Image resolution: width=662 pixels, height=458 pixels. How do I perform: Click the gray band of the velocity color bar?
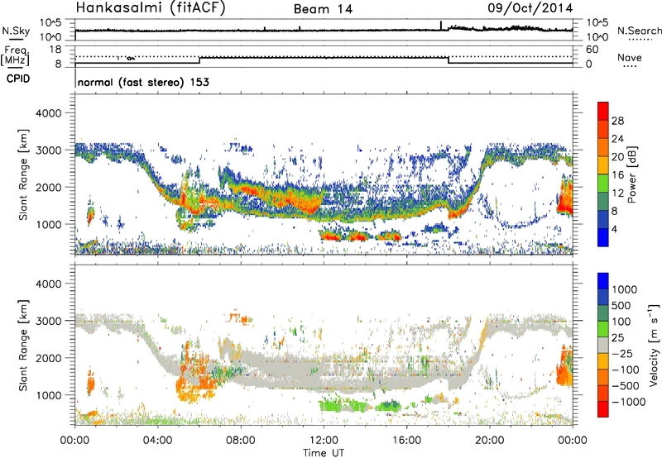click(x=603, y=345)
